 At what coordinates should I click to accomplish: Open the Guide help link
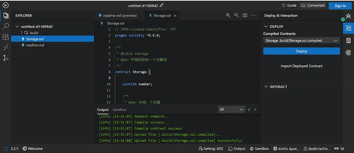(289, 5)
